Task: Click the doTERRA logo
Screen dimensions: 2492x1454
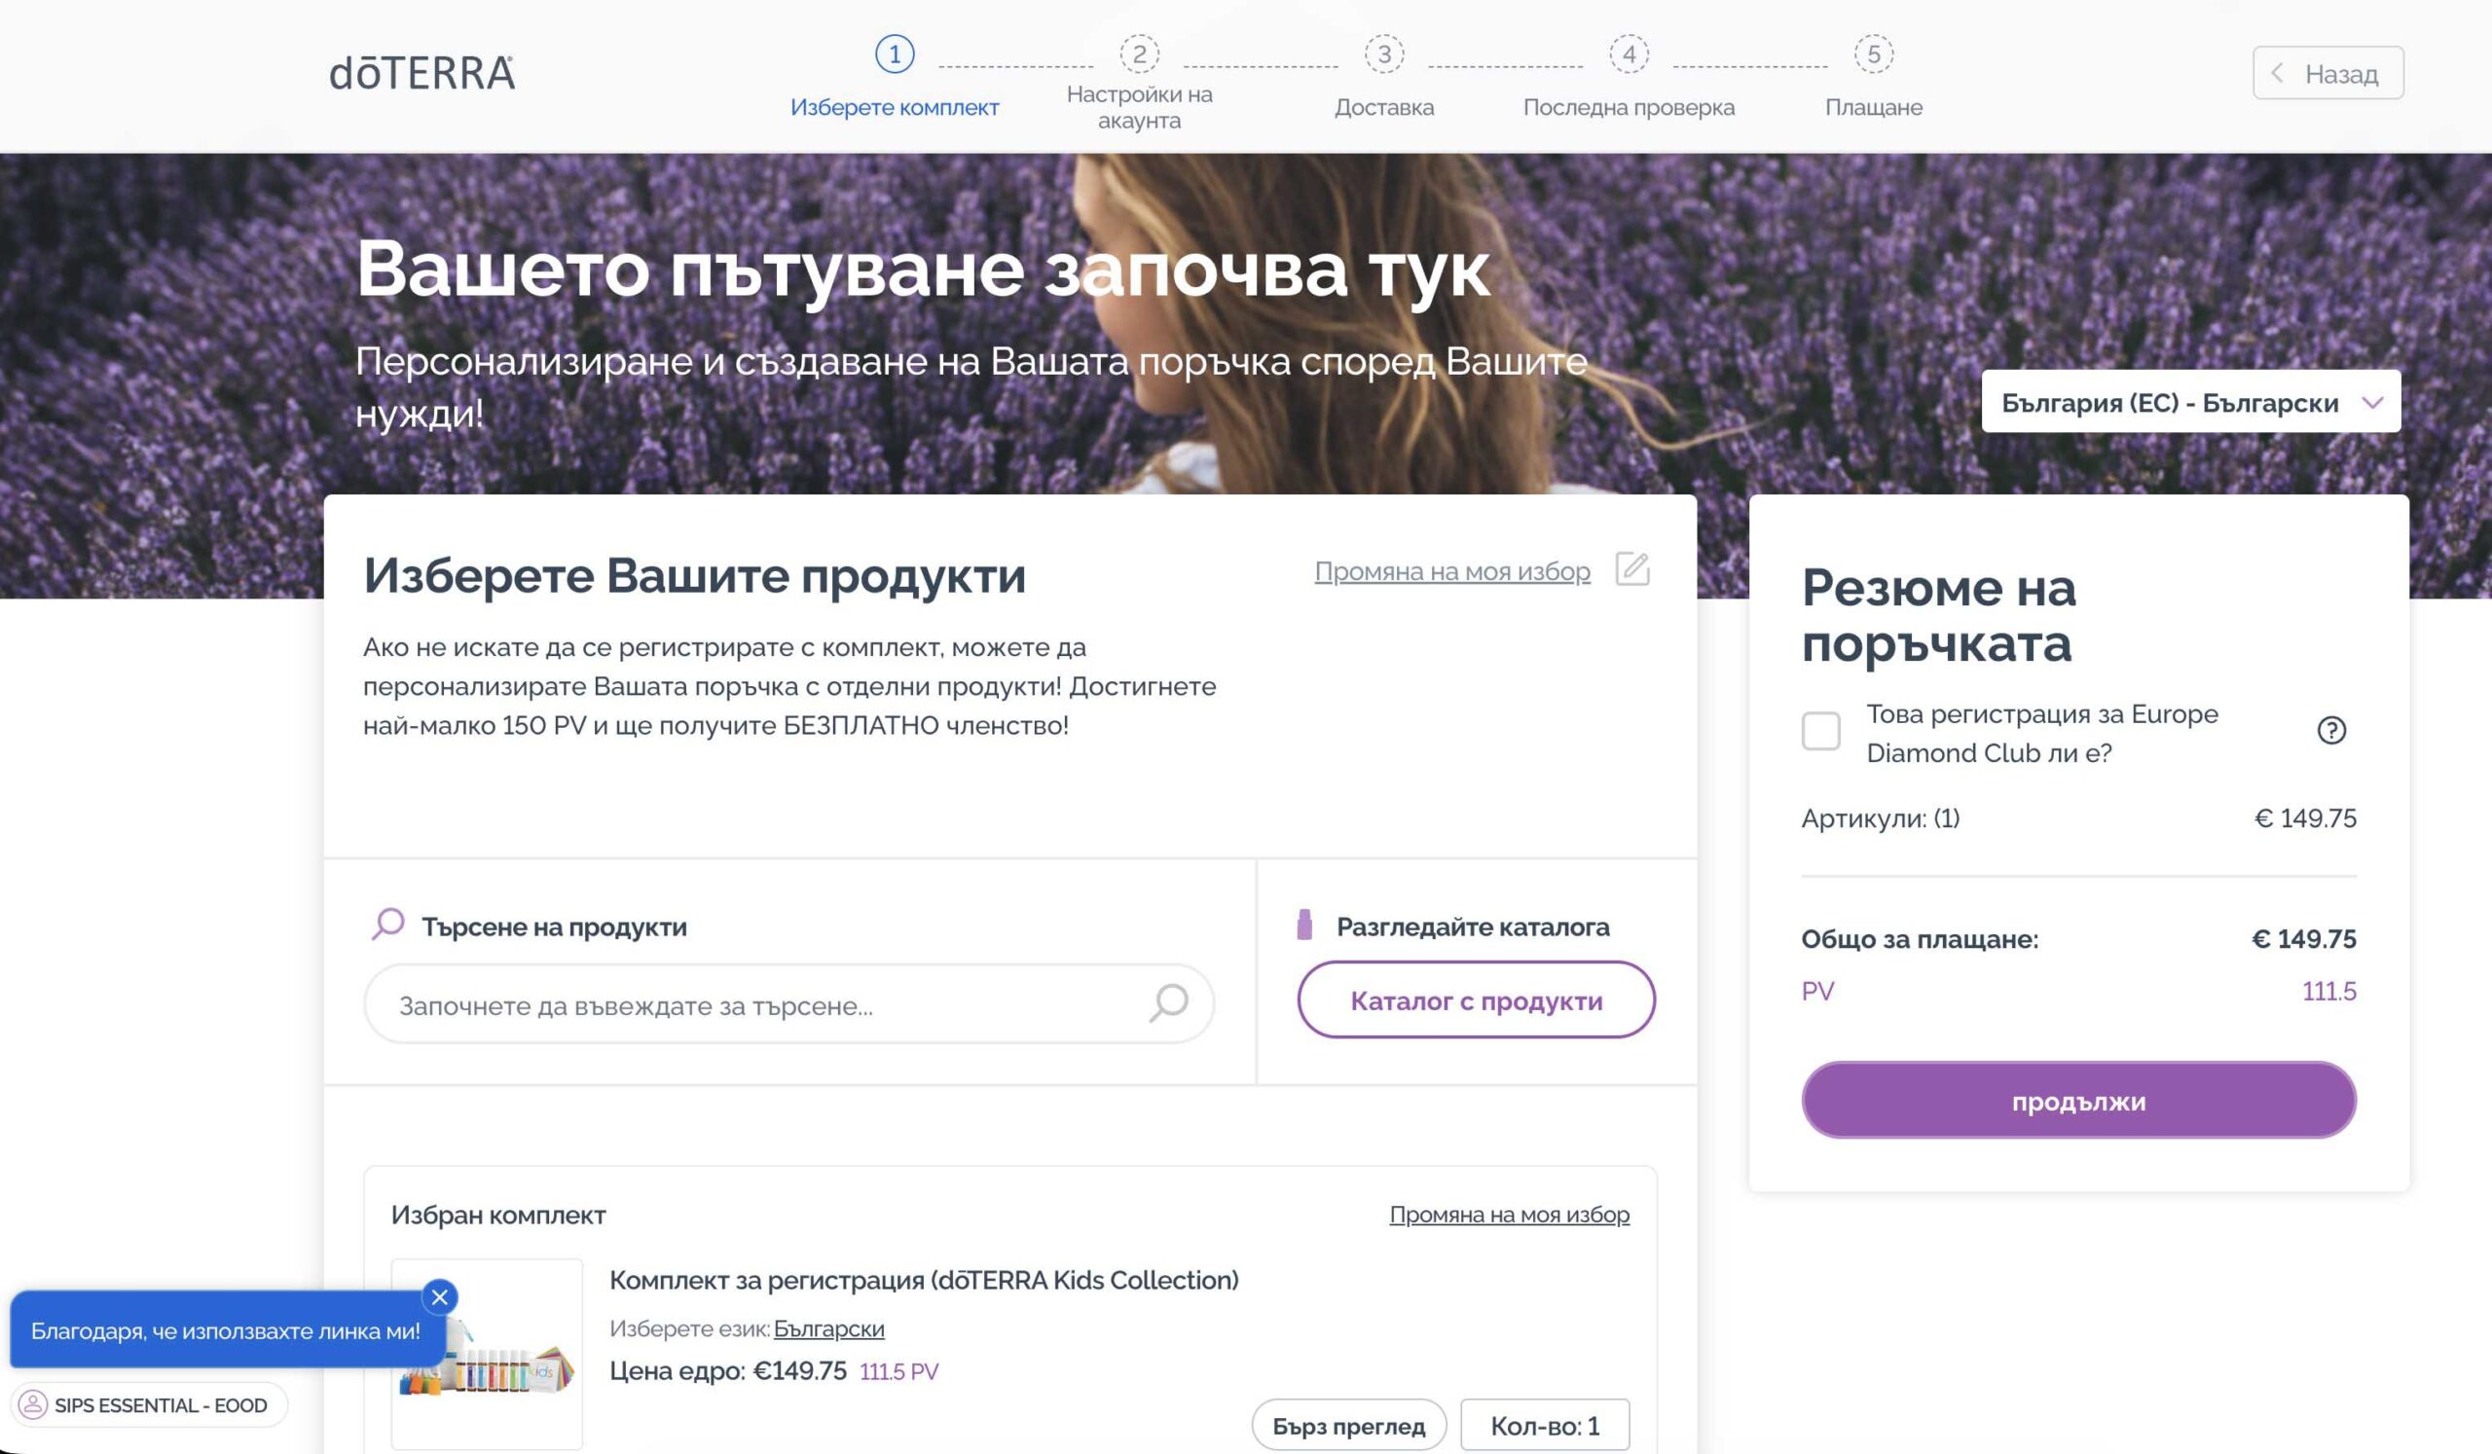Action: [x=422, y=73]
